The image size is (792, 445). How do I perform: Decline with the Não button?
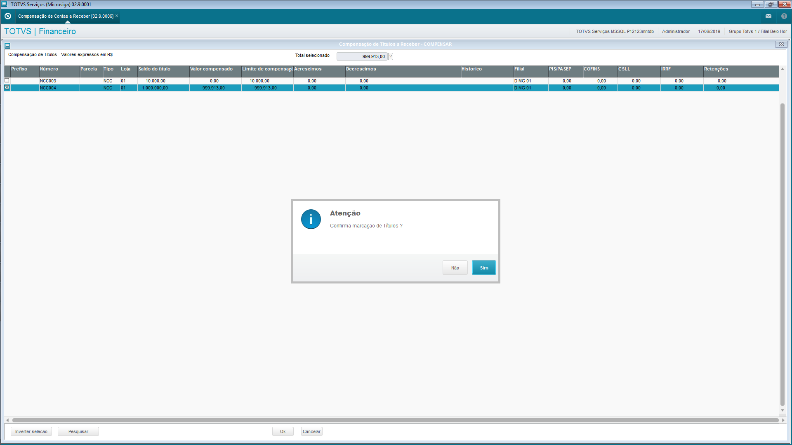pyautogui.click(x=455, y=268)
